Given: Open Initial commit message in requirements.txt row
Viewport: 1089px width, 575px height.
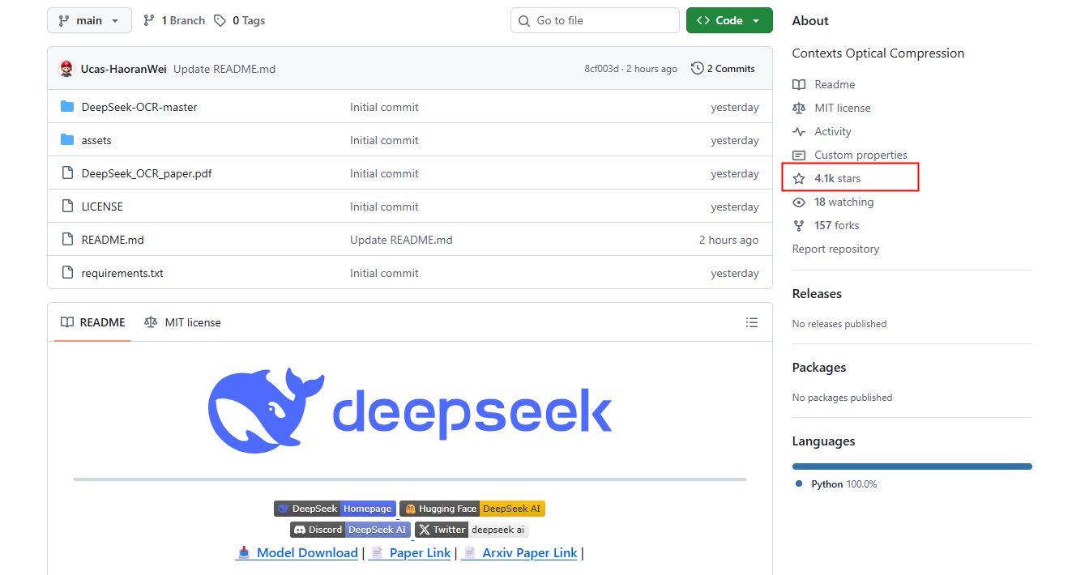Looking at the screenshot, I should tap(384, 273).
